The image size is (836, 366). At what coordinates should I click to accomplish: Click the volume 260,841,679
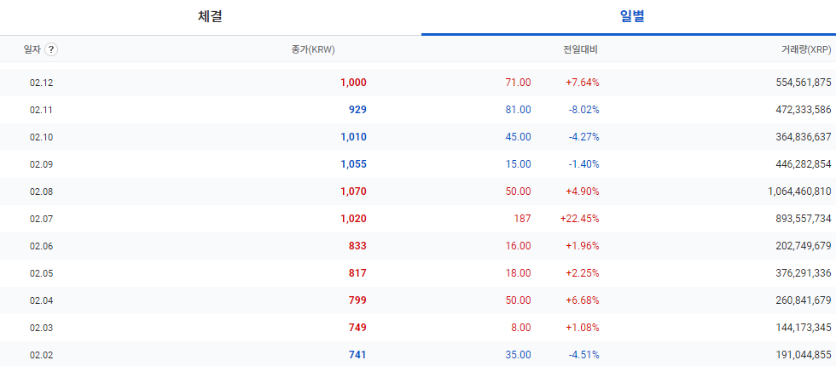tap(804, 300)
